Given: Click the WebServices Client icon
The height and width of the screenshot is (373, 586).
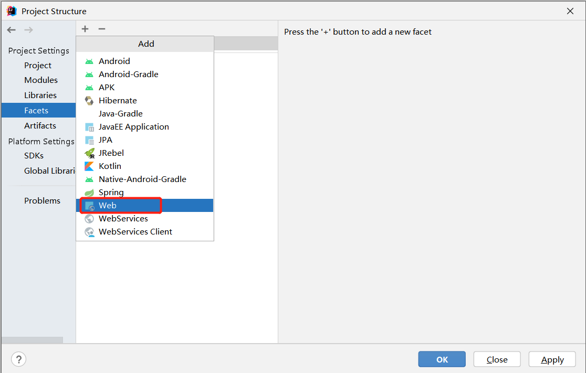Looking at the screenshot, I should click(90, 232).
